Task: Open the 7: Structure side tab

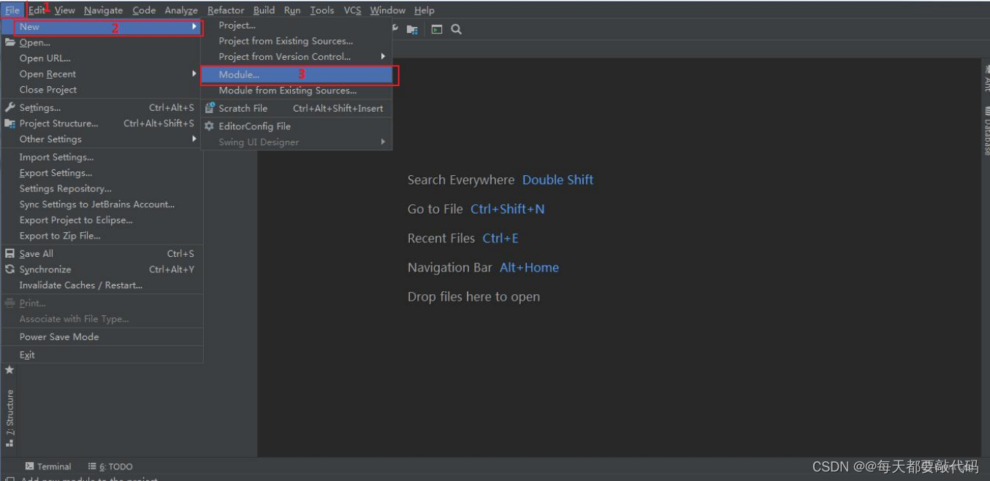Action: [9, 418]
